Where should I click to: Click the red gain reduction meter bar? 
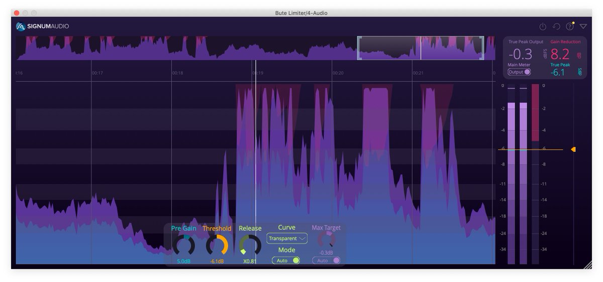point(535,112)
